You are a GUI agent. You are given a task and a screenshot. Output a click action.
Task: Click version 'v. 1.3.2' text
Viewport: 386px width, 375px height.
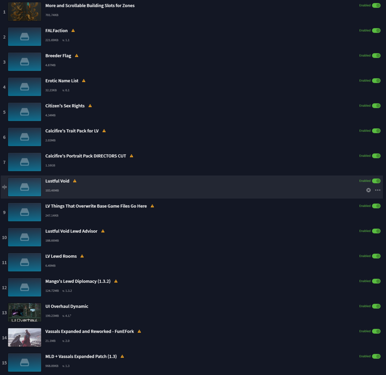67,291
